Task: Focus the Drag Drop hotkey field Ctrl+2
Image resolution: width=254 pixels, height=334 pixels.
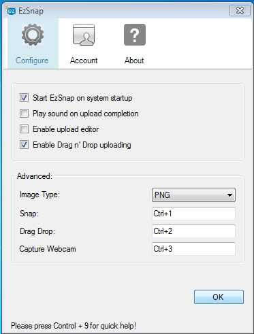Action: [193, 231]
